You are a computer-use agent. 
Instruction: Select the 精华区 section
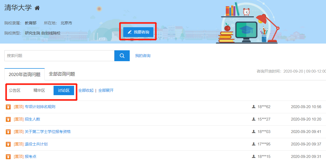(39, 90)
